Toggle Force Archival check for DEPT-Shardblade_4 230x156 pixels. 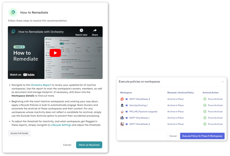205,99
